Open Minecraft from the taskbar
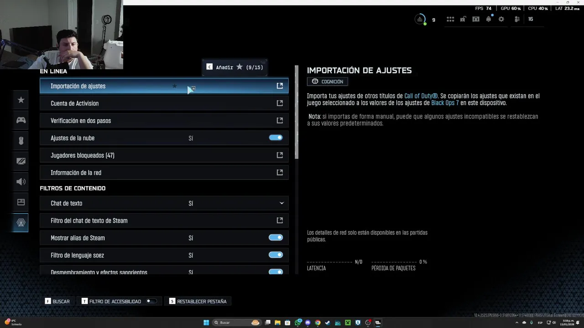 348,323
